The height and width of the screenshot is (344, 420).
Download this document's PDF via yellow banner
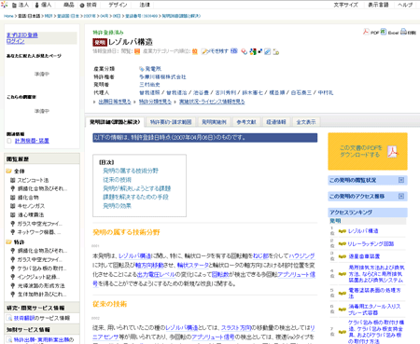(368, 152)
